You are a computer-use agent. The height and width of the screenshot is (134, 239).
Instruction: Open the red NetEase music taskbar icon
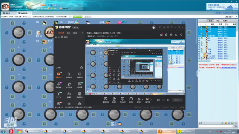tap(11, 132)
